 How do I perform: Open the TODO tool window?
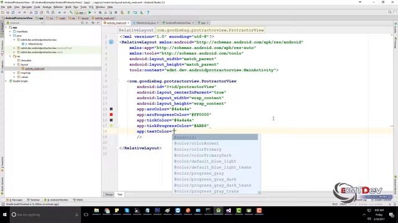tap(78, 199)
